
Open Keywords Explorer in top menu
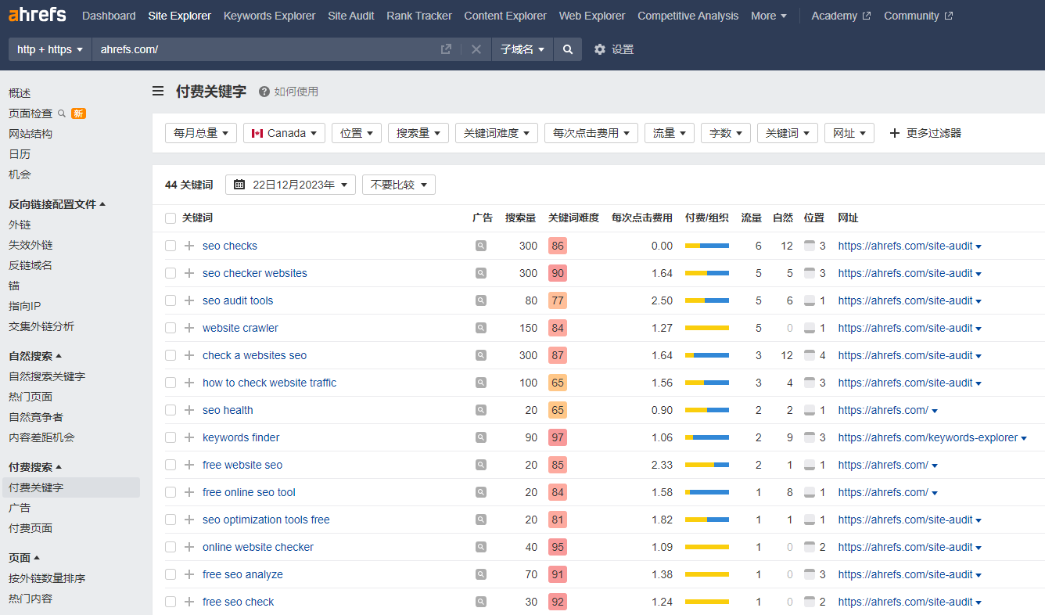coord(269,16)
